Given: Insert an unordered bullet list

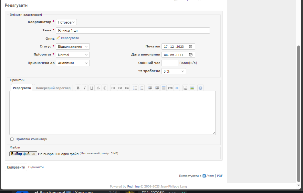Looking at the screenshot, I should click(x=135, y=88).
